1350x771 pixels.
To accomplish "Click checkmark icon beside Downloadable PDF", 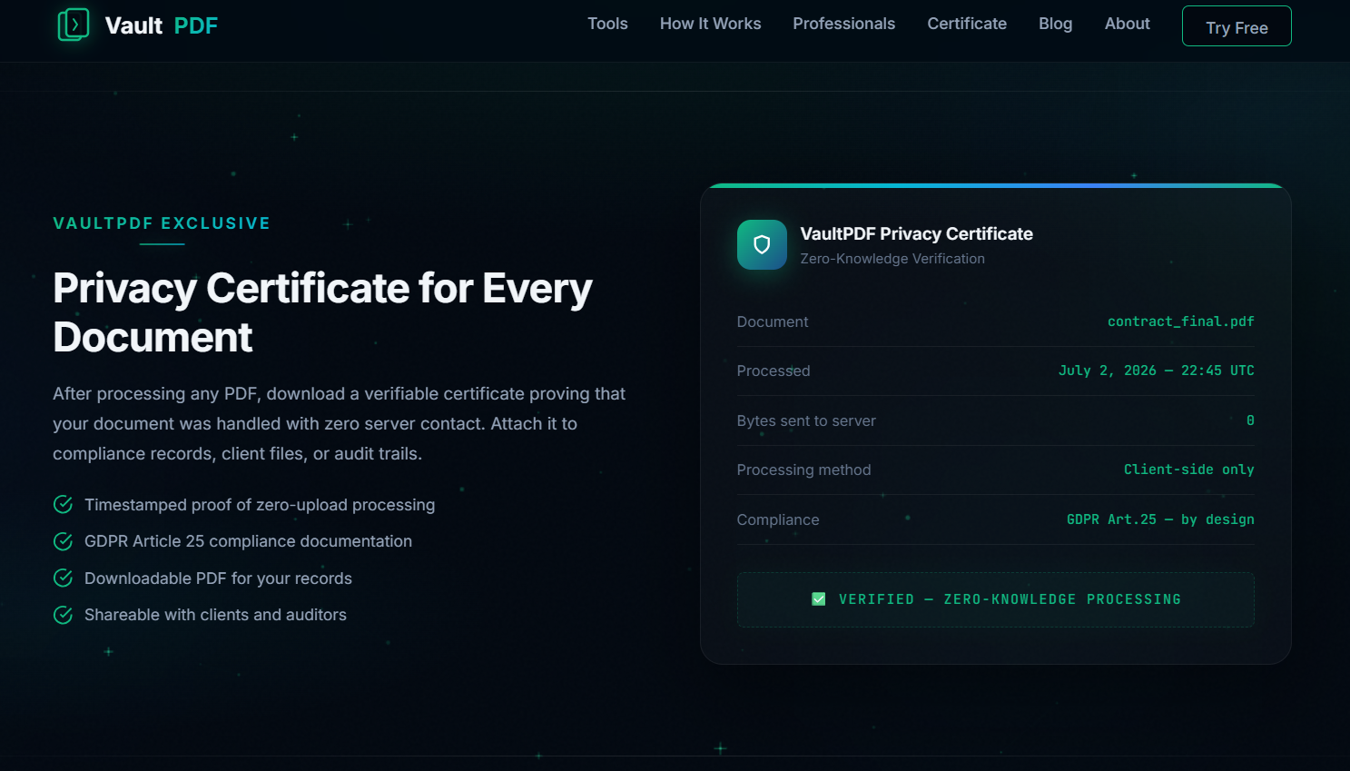I will [x=63, y=578].
